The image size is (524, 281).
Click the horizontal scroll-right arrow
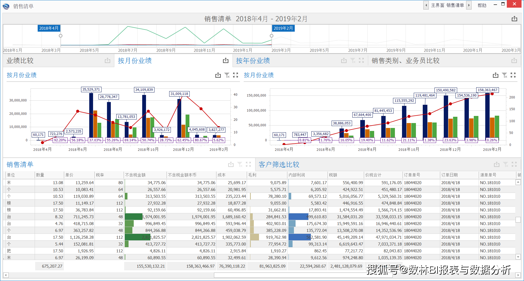coord(518,275)
